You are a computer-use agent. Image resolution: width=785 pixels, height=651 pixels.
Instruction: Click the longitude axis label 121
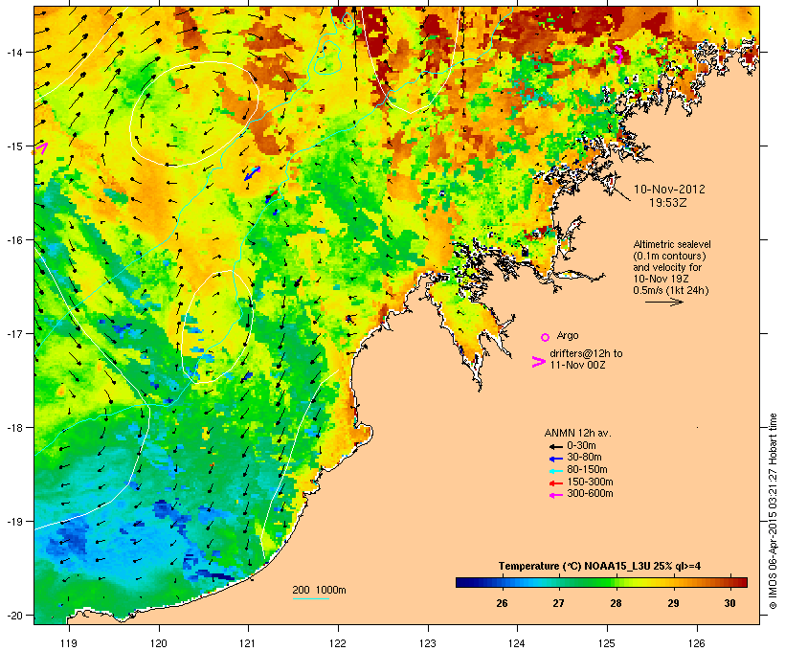248,643
